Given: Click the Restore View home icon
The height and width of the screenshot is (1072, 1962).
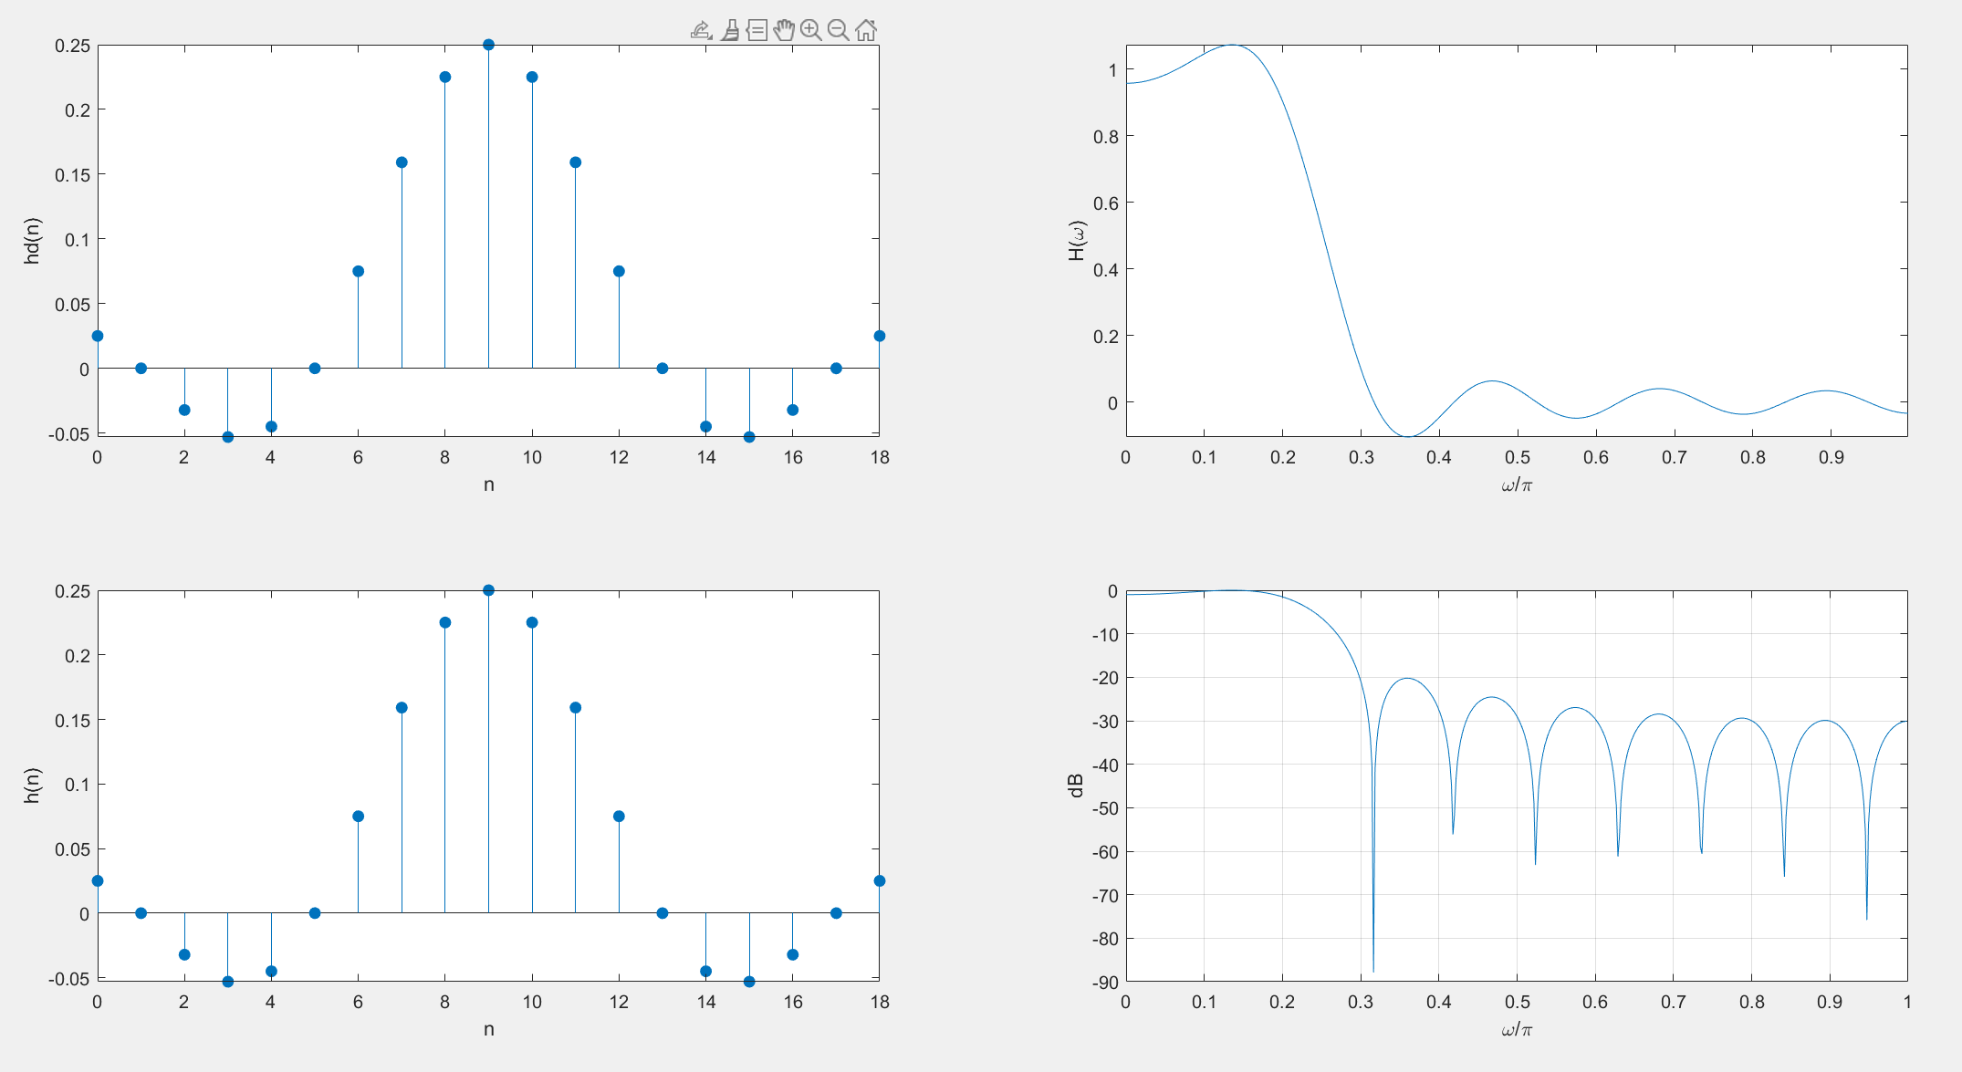Looking at the screenshot, I should [866, 31].
